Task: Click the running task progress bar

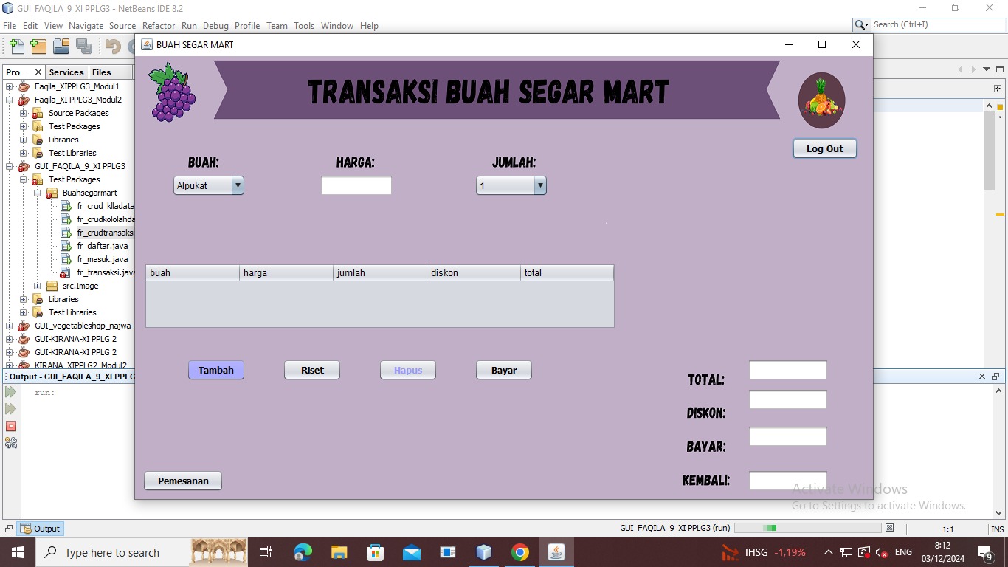Action: (x=807, y=528)
